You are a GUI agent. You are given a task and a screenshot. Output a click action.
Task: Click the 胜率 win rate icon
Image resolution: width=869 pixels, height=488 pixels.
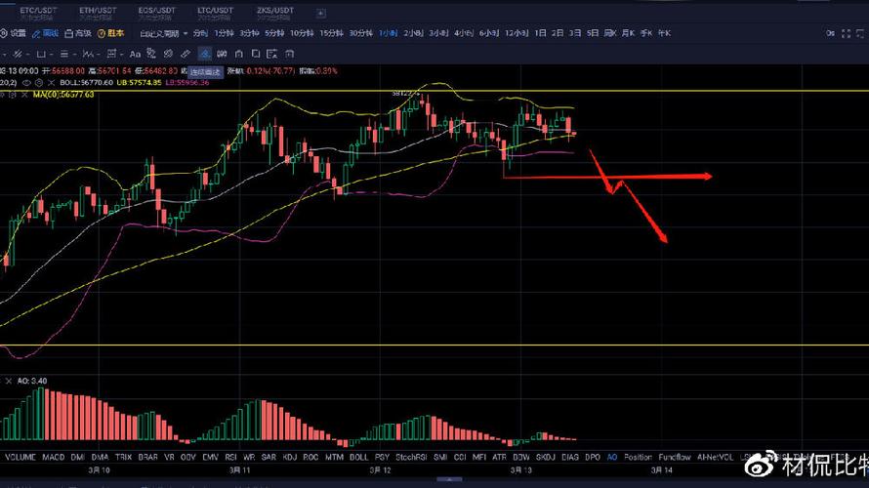tap(110, 33)
